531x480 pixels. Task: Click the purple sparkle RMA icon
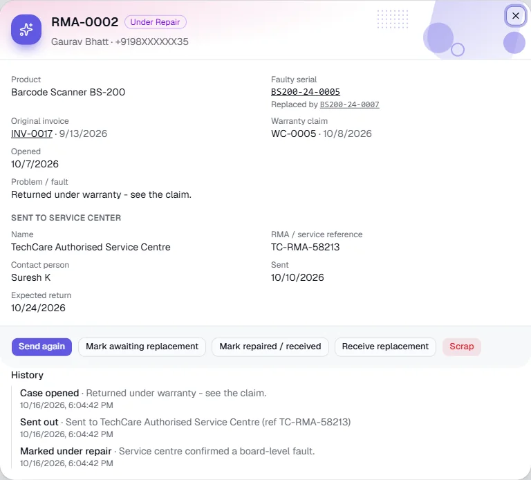pyautogui.click(x=26, y=30)
